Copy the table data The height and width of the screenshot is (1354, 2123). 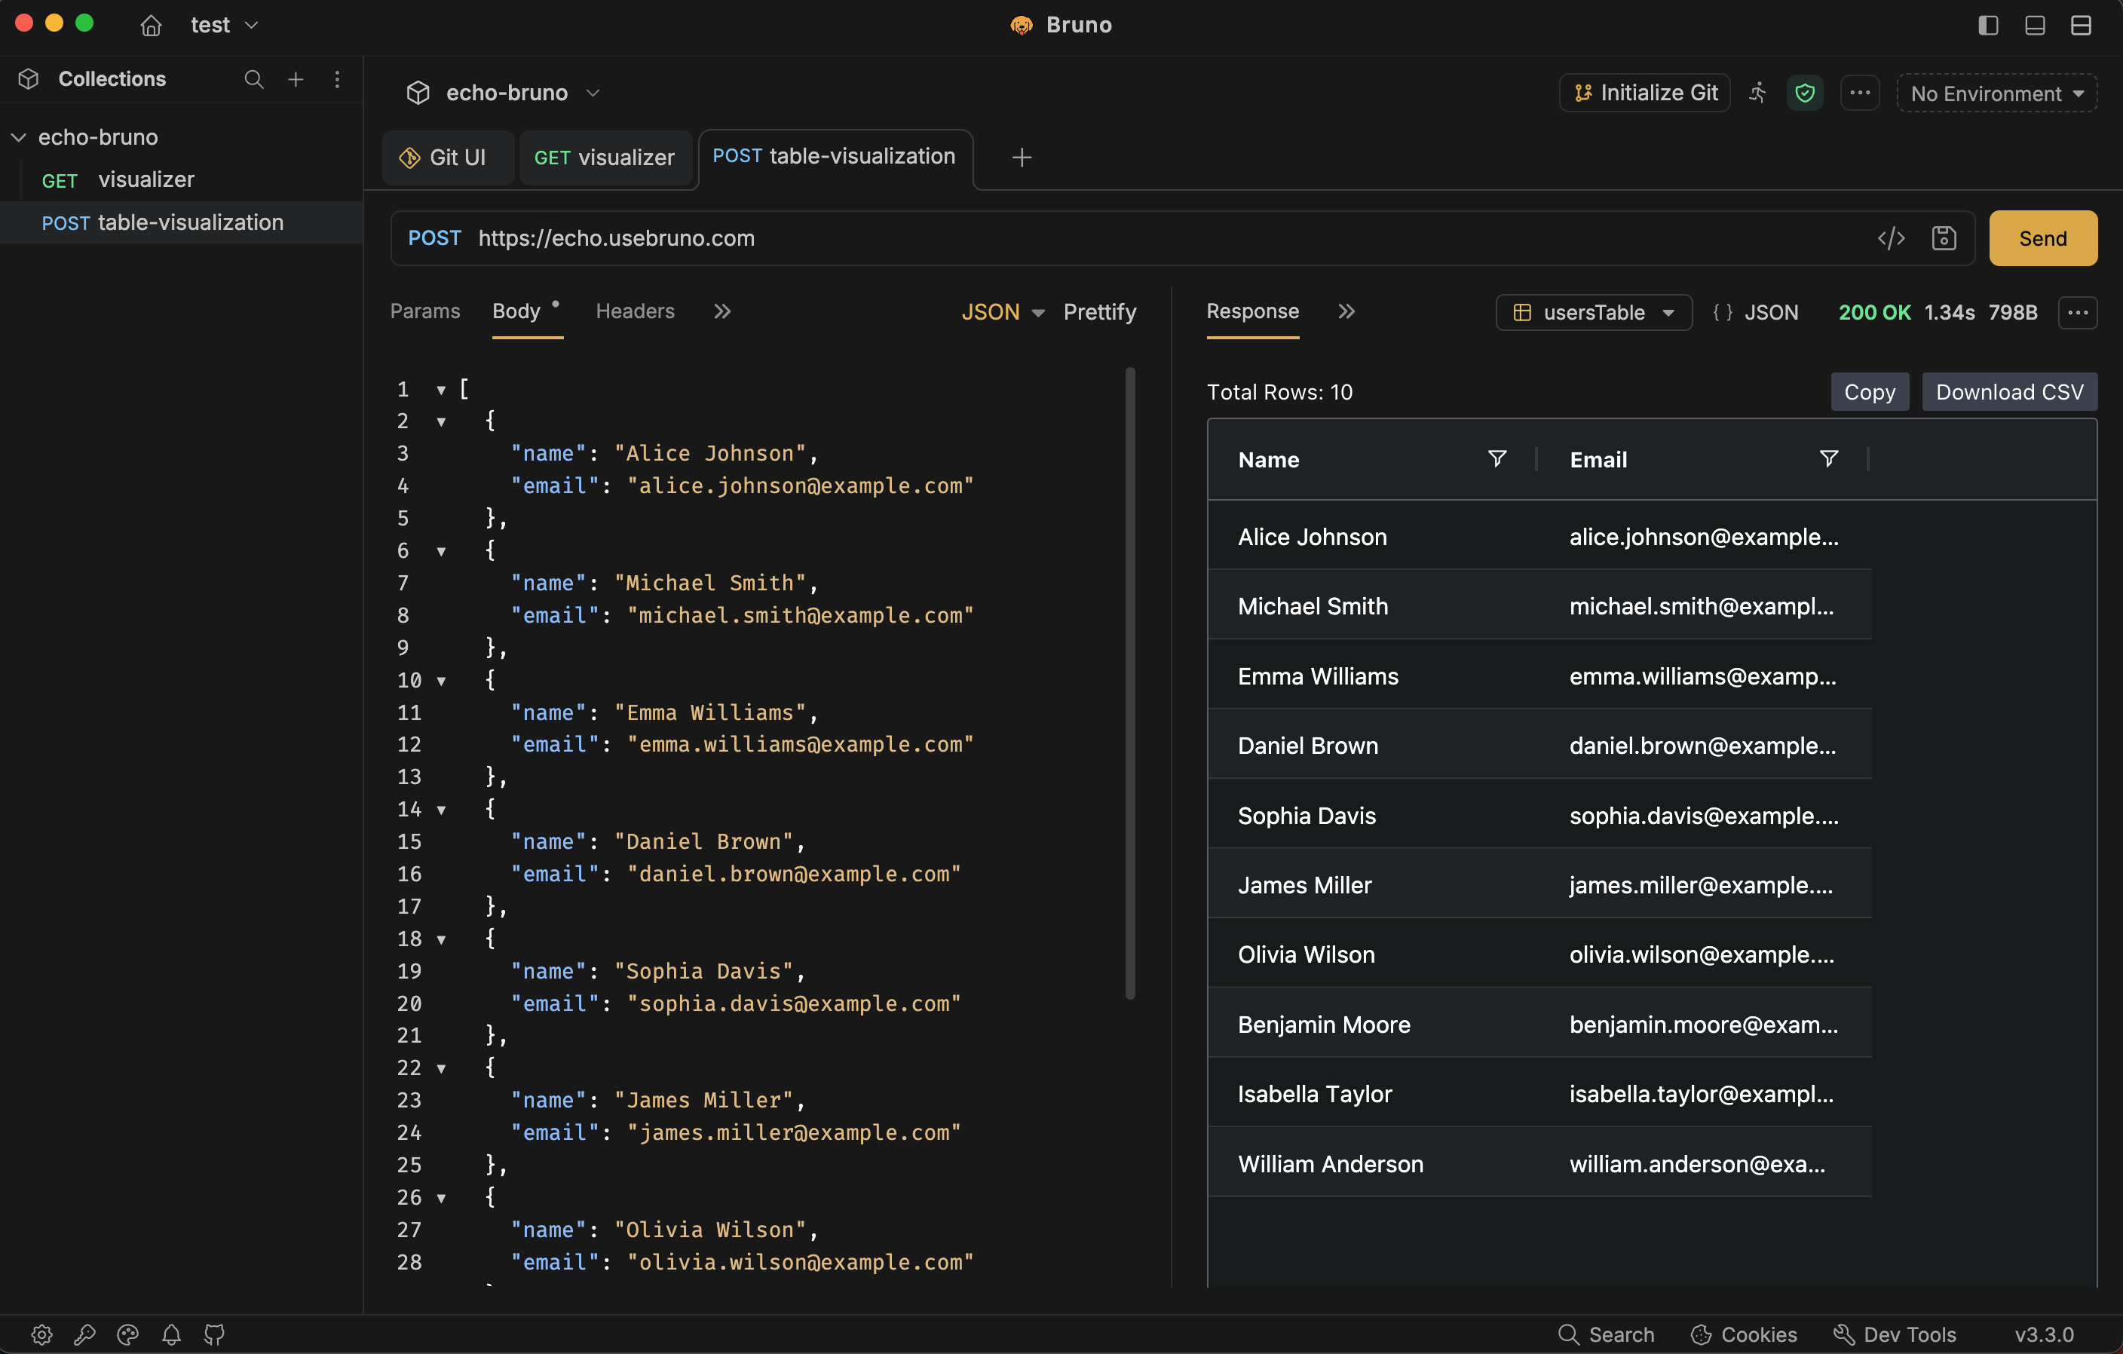pyautogui.click(x=1869, y=392)
